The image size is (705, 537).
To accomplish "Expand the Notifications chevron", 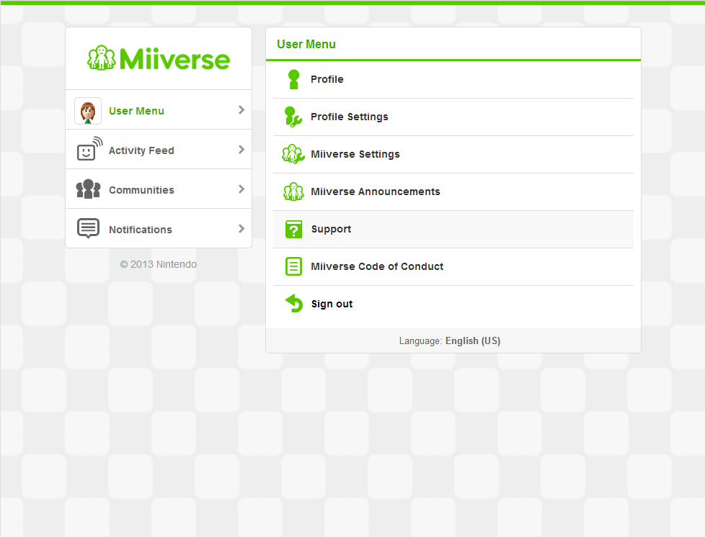I will click(x=241, y=228).
